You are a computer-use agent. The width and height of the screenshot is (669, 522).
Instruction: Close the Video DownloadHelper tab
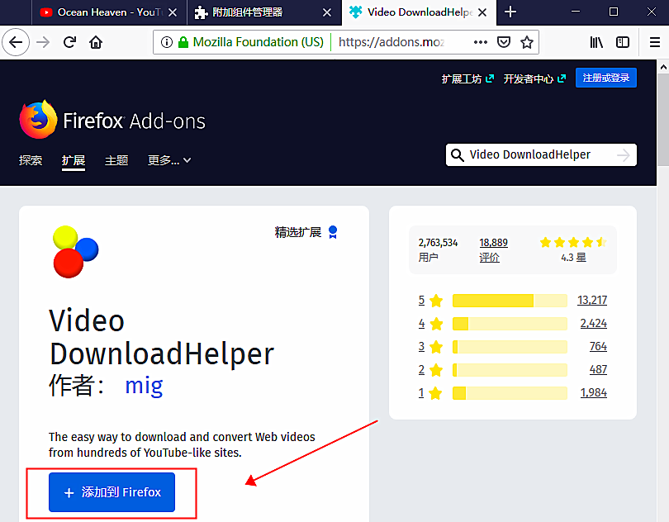pos(482,12)
